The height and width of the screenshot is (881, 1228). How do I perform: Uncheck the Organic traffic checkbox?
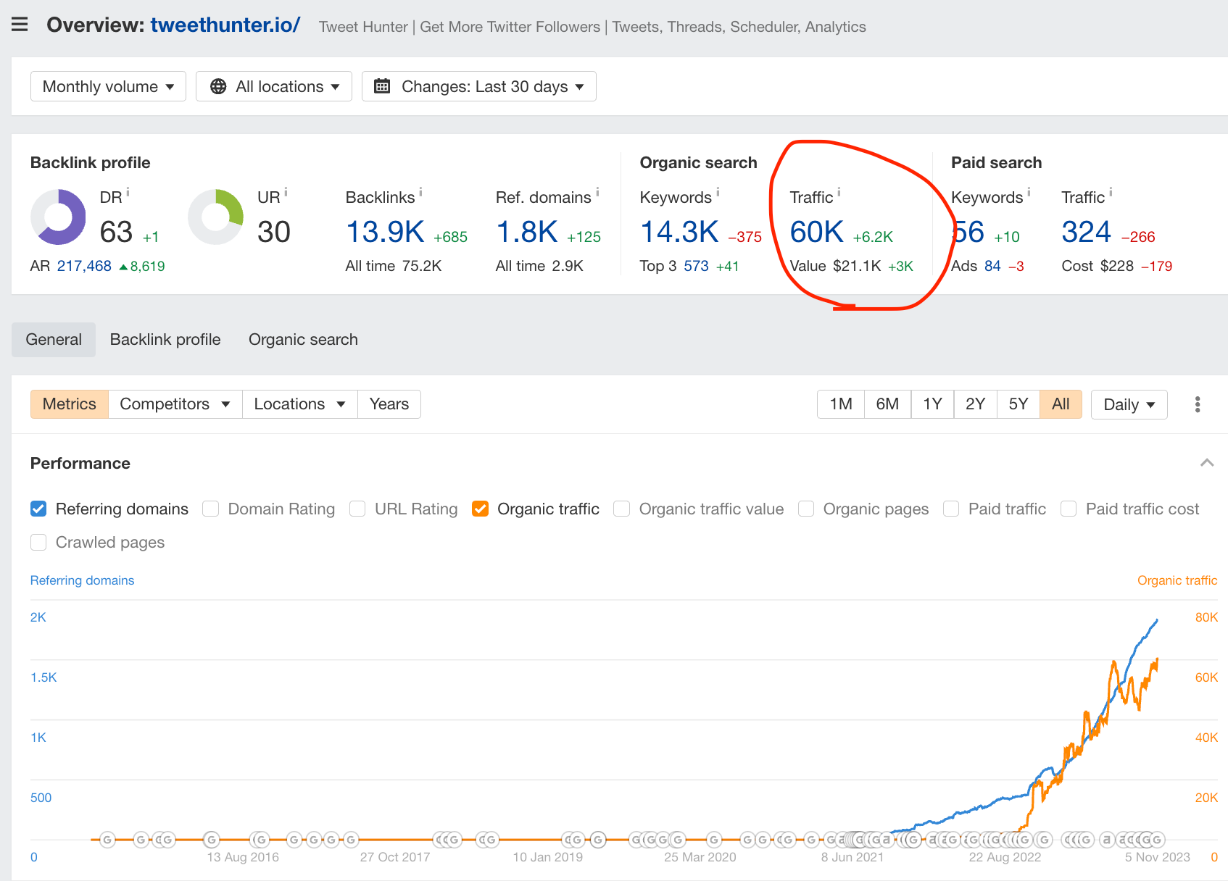pos(480,509)
